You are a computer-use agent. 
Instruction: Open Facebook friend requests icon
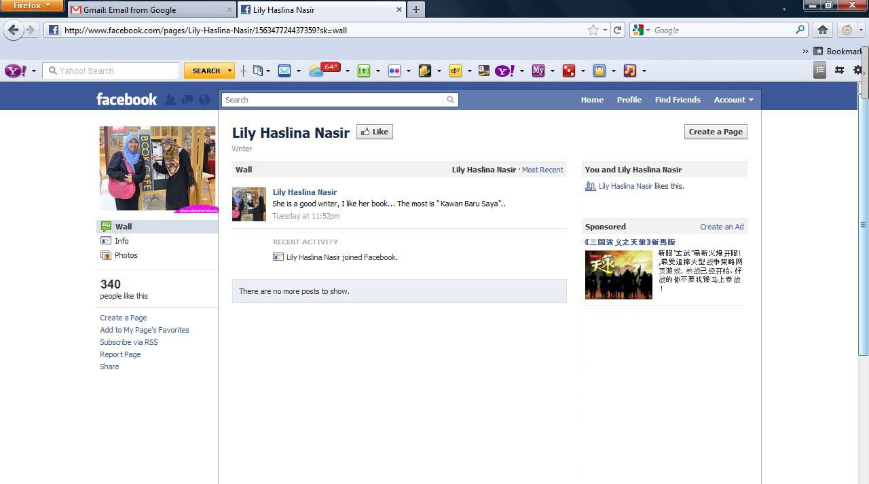click(x=170, y=100)
